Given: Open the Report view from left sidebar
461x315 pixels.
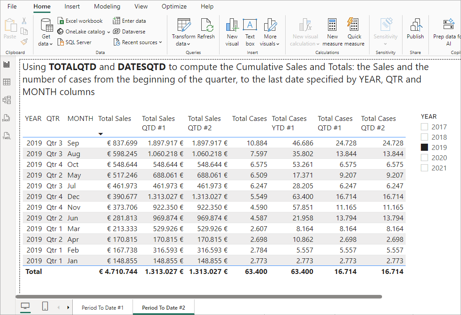Looking at the screenshot, I should (7, 64).
